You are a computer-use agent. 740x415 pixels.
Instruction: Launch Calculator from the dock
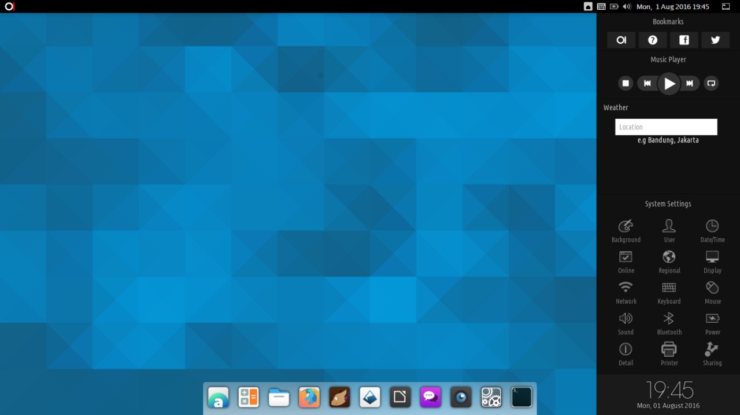tap(249, 397)
